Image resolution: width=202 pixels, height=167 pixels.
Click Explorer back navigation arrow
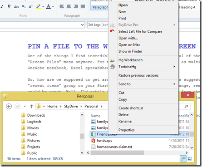(x=9, y=106)
